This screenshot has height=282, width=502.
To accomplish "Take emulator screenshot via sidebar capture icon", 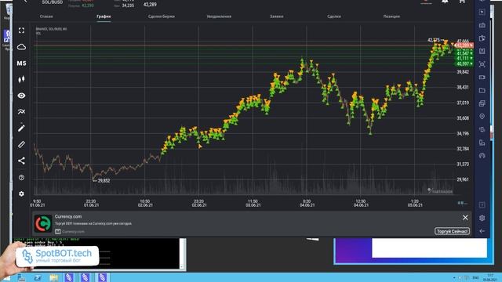I will pyautogui.click(x=482, y=64).
